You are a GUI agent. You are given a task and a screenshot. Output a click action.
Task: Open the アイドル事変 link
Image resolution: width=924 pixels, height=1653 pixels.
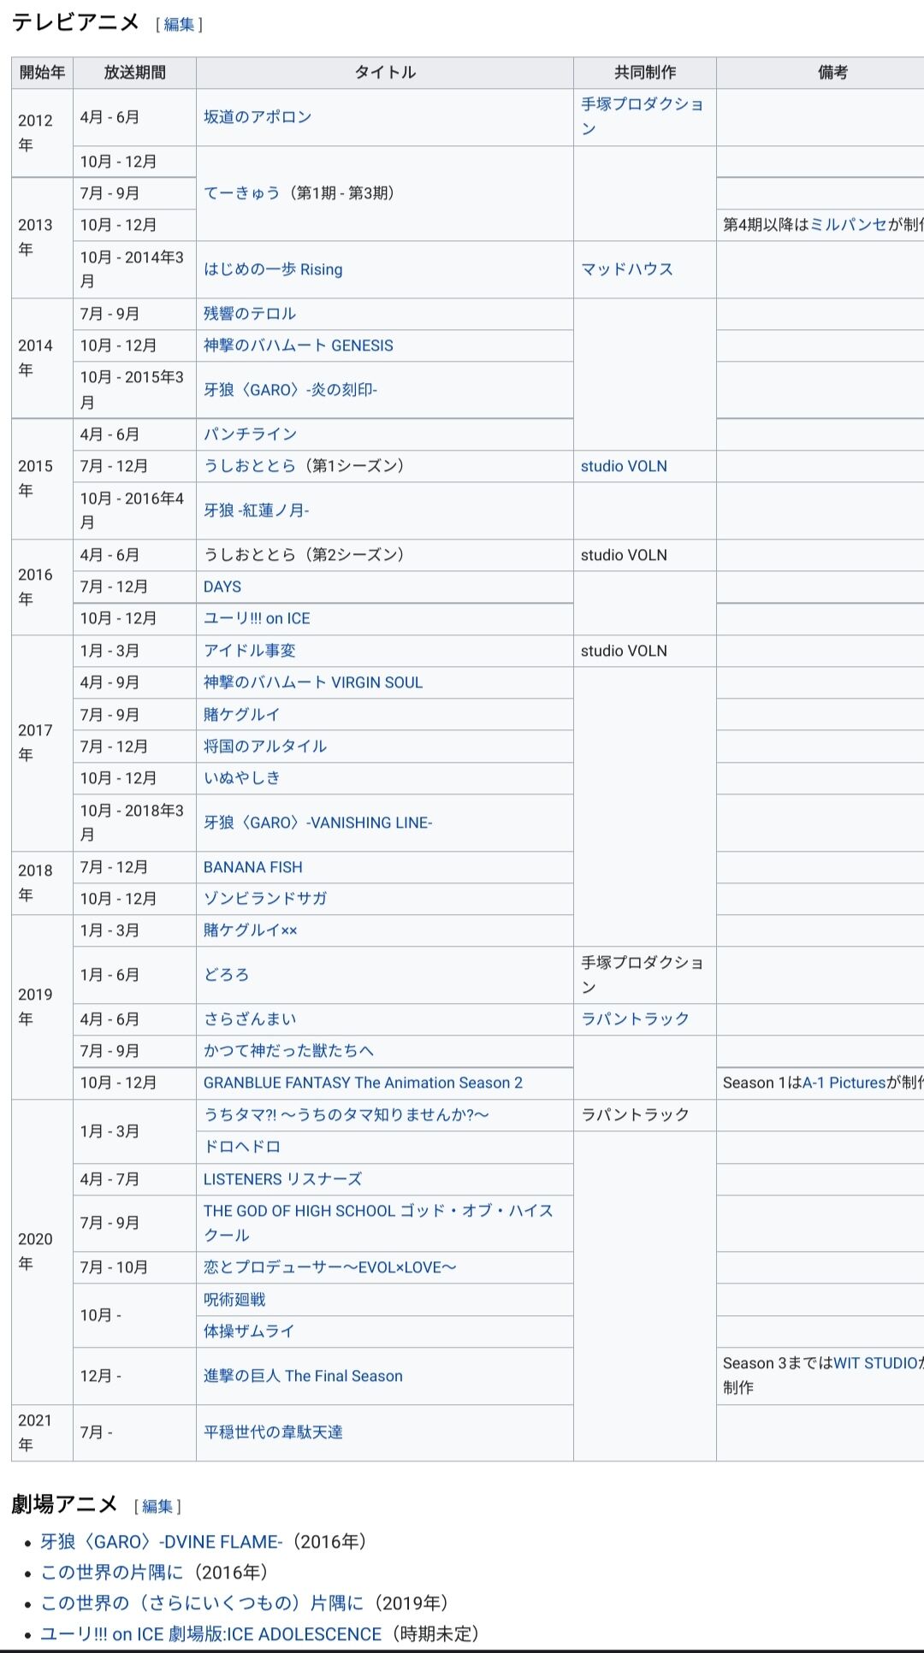[250, 651]
